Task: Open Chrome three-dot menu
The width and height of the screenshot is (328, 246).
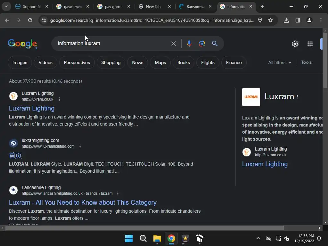Action: (321, 20)
